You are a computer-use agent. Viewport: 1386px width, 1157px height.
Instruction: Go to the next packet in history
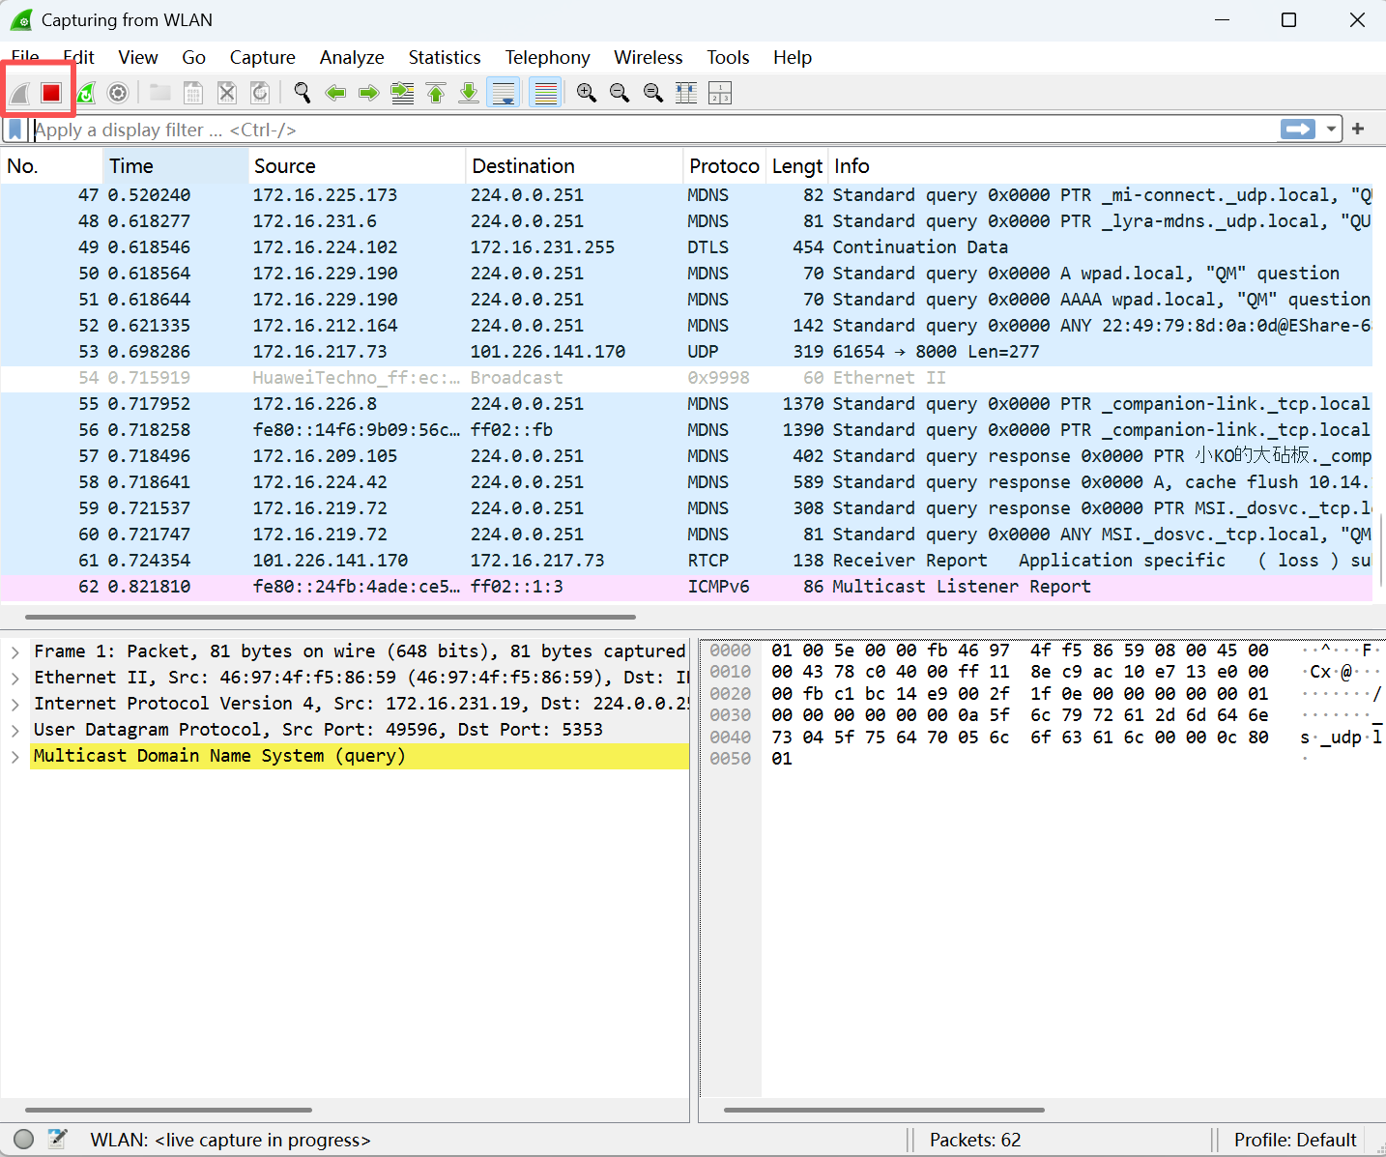[x=368, y=93]
